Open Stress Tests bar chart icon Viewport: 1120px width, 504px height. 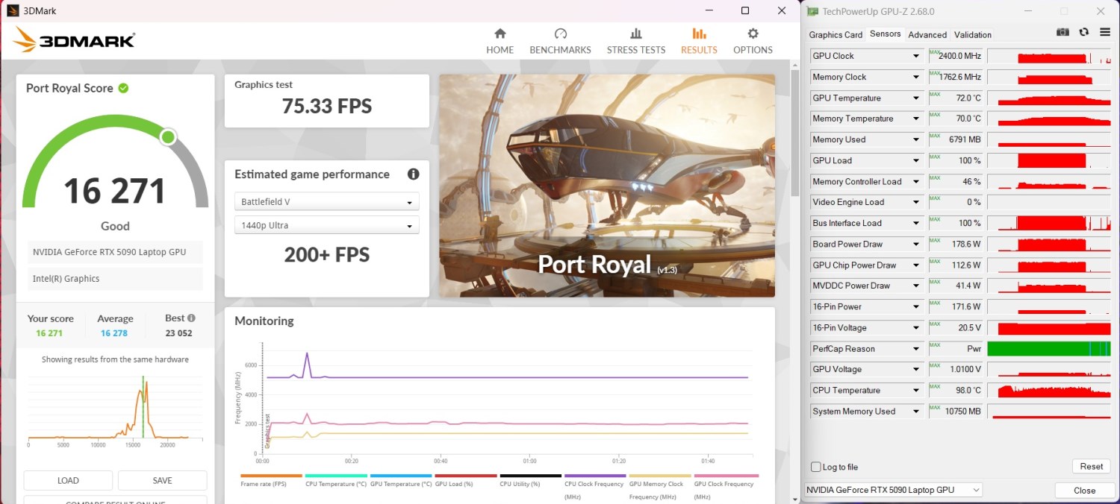[x=635, y=34]
